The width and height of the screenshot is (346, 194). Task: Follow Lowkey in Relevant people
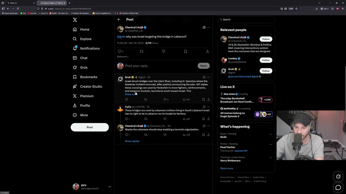(x=266, y=60)
